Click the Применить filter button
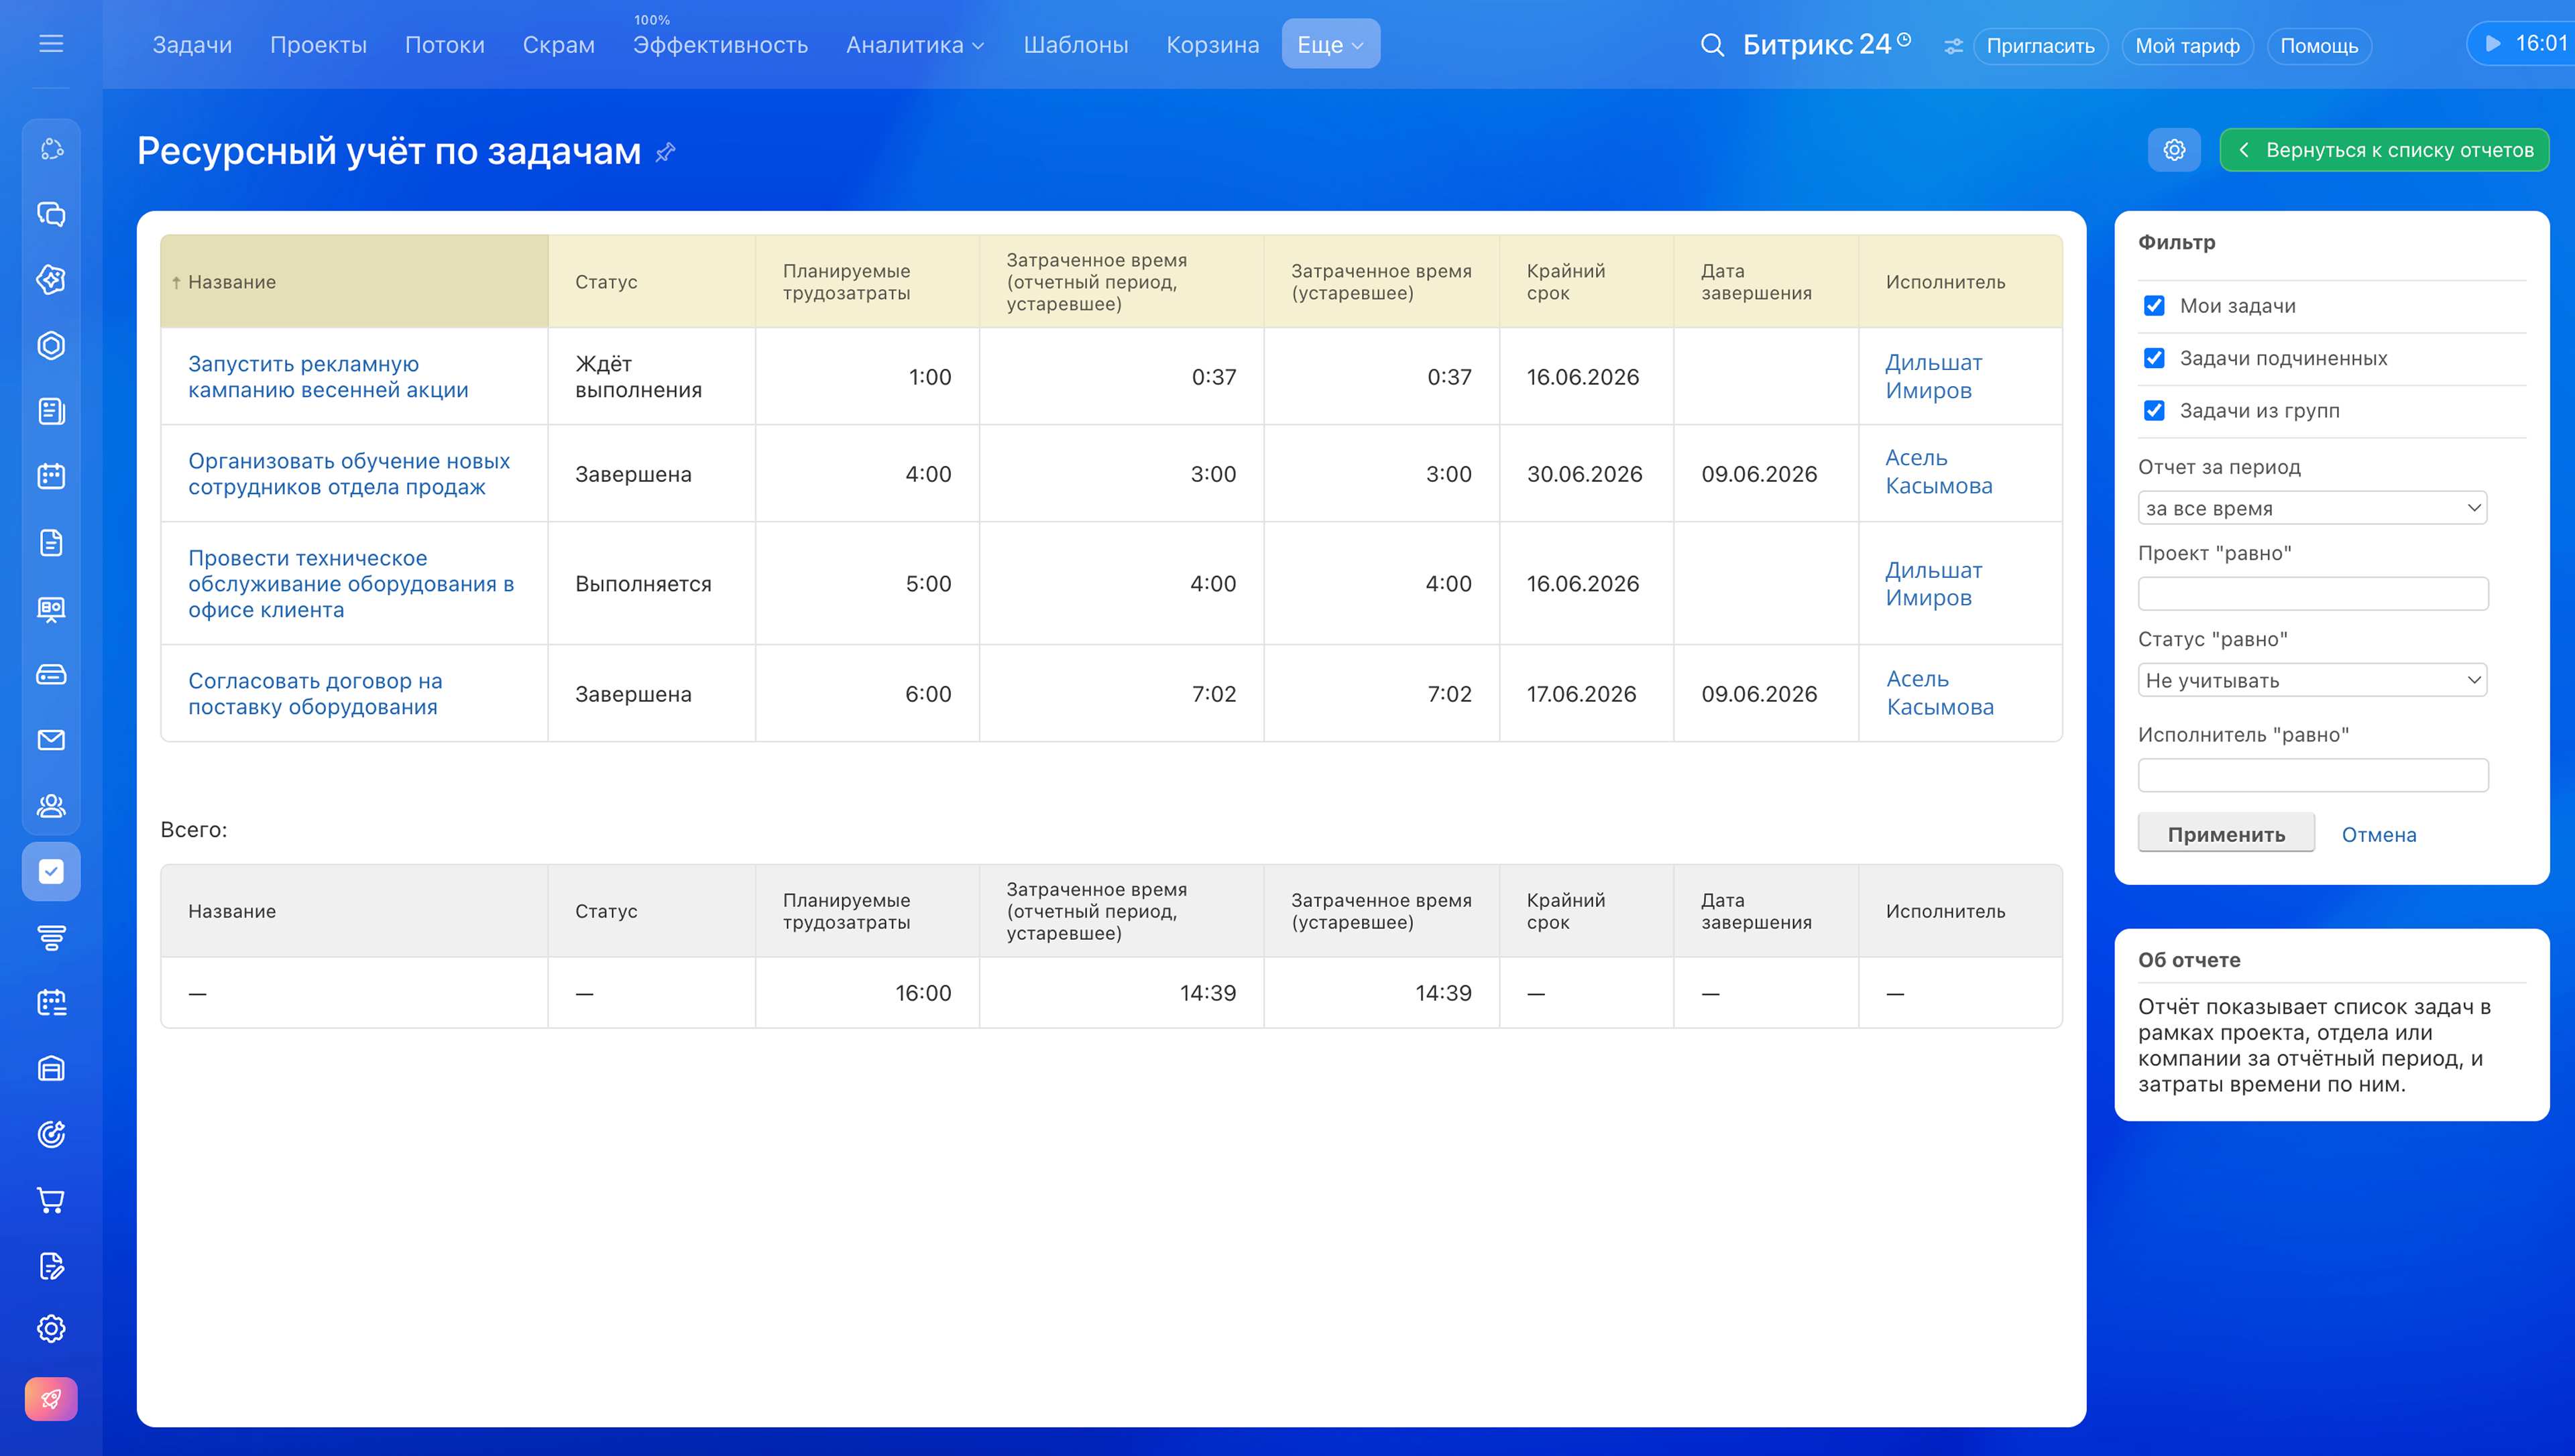The image size is (2575, 1456). pyautogui.click(x=2226, y=834)
